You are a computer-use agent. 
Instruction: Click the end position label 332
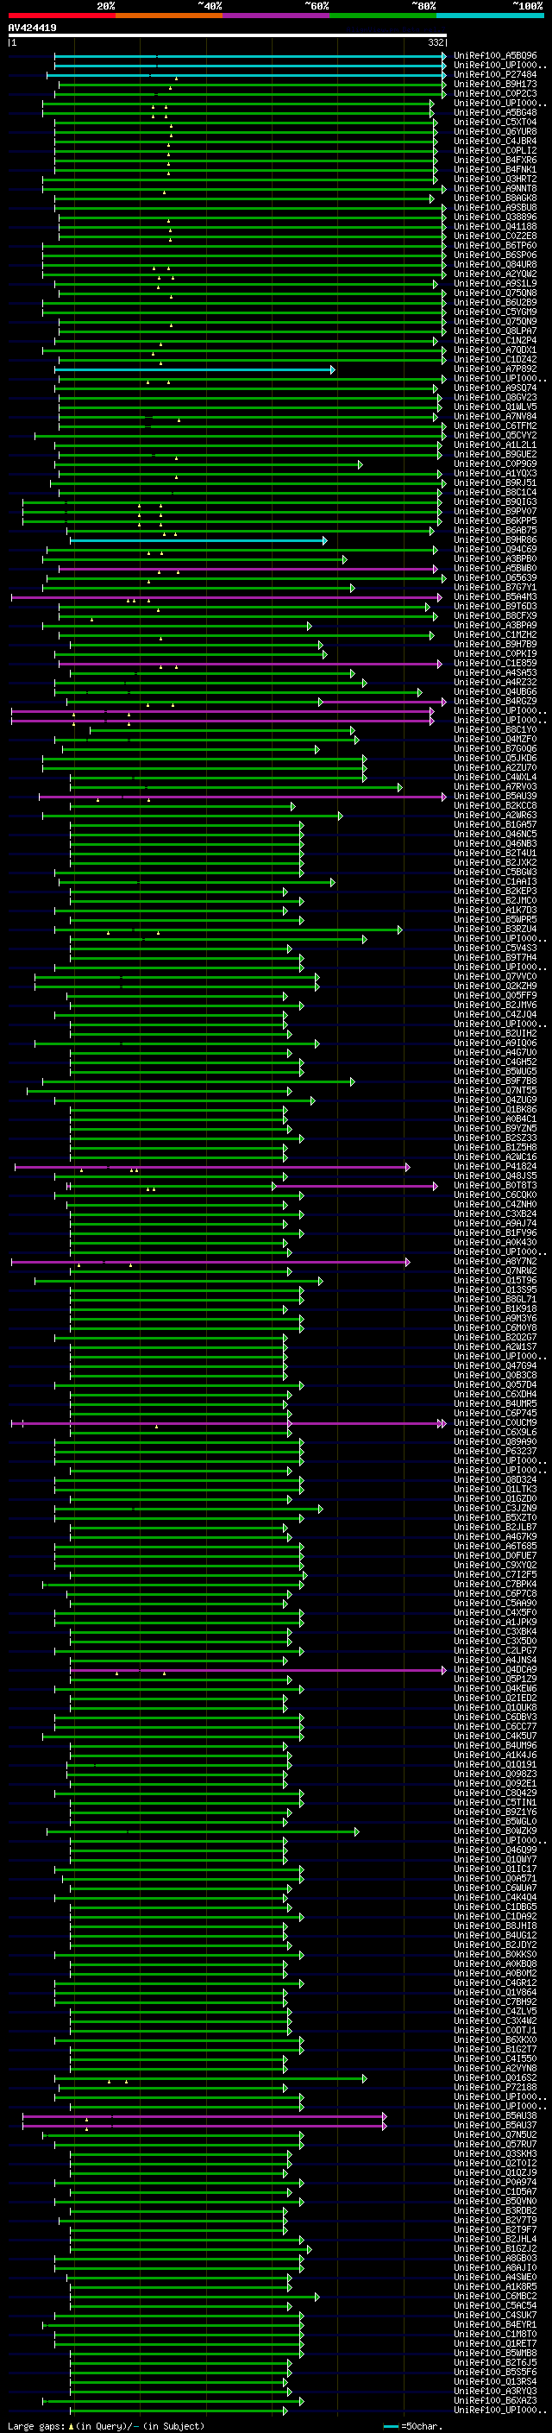436,42
